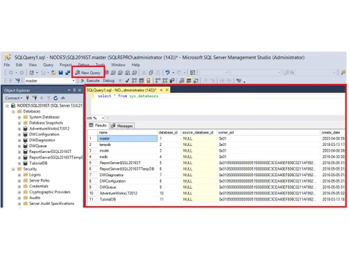Click the owner_sid column header

[269, 133]
